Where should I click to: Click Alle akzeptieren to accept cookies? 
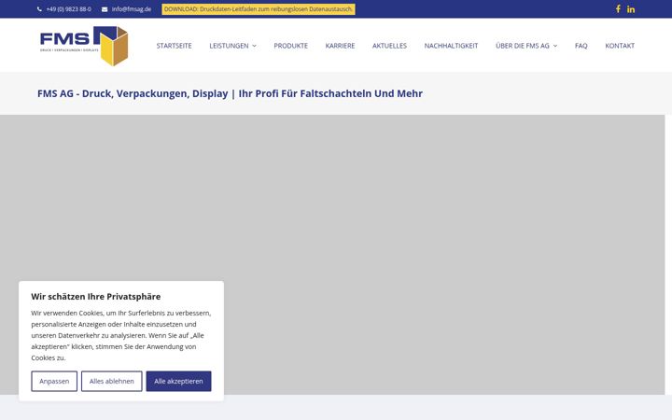tap(178, 381)
